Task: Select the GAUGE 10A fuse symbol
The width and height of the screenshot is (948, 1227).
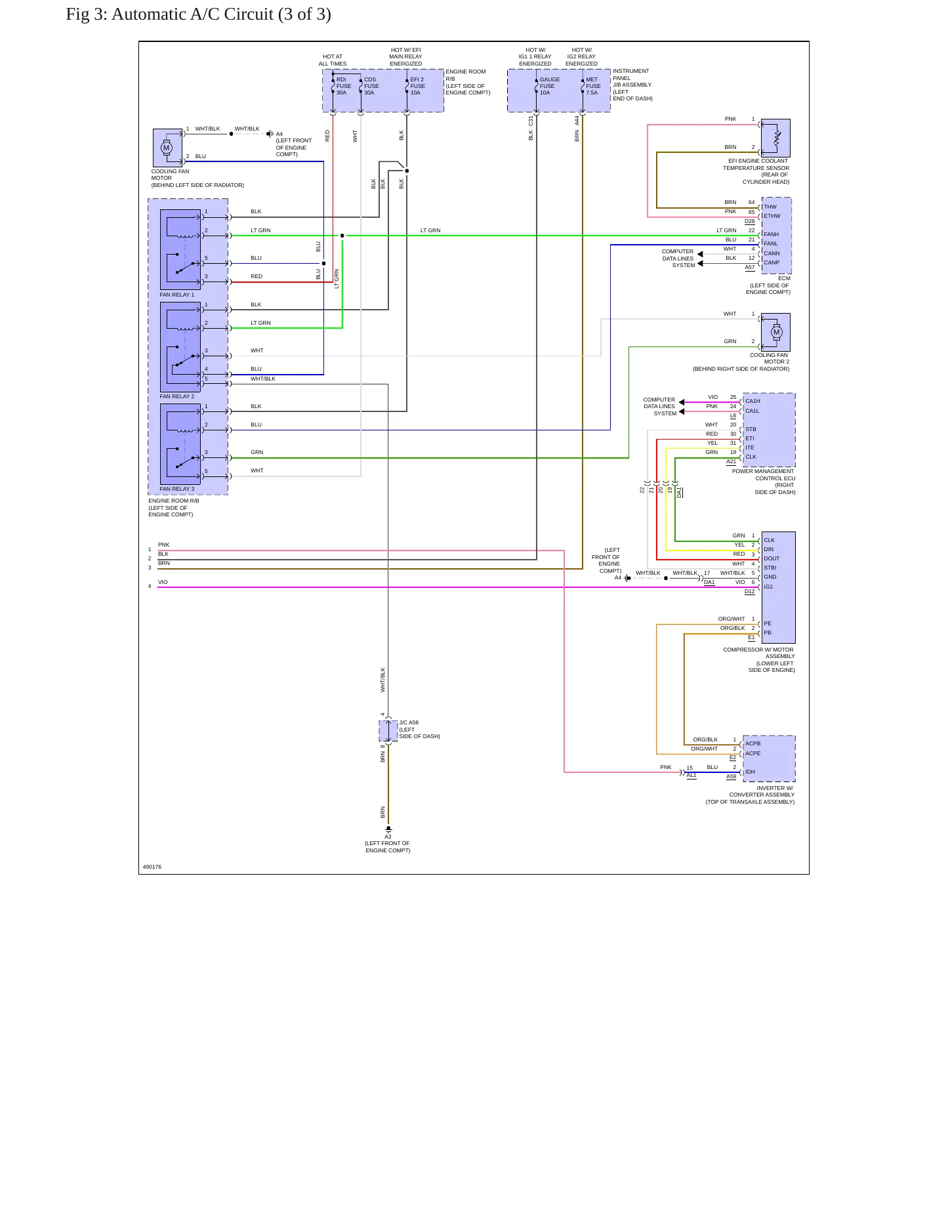Action: 537,86
